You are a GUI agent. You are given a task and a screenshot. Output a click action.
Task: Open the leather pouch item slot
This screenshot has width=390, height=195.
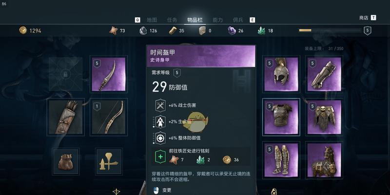tap(66, 161)
